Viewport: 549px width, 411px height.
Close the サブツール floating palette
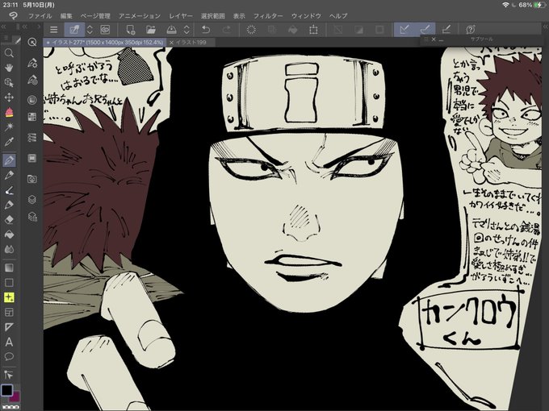point(434,39)
